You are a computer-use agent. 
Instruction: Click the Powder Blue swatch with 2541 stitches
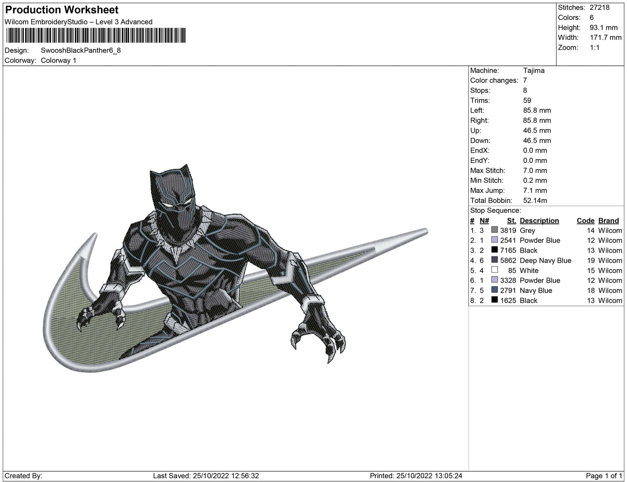(x=495, y=240)
